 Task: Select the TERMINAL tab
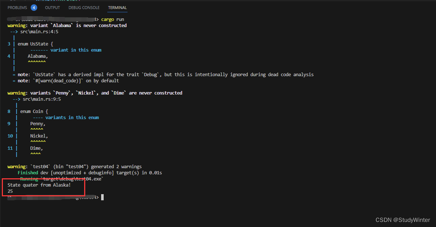click(117, 7)
